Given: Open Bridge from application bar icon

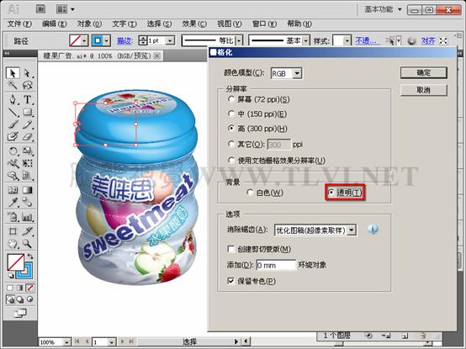Looking at the screenshot, I should 40,9.
